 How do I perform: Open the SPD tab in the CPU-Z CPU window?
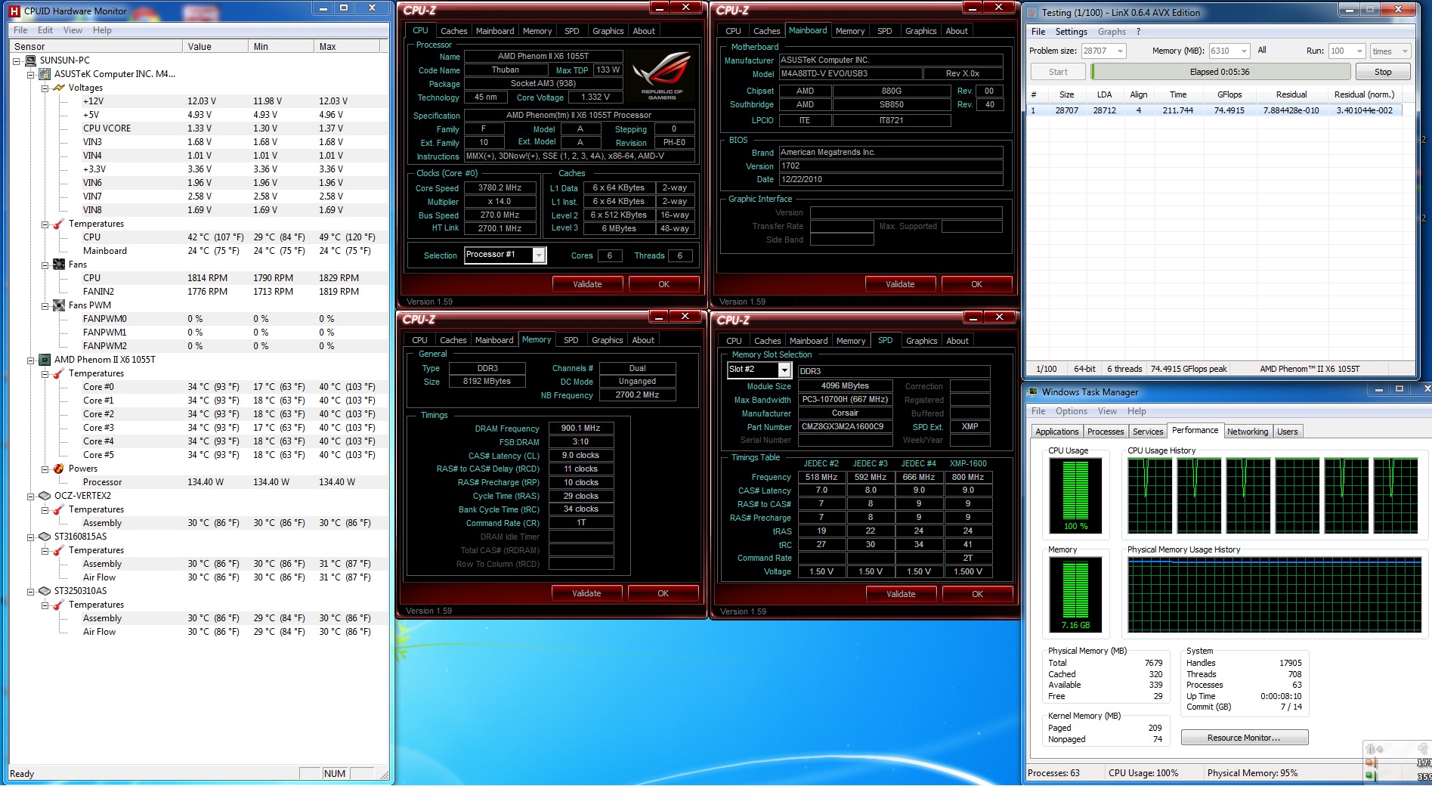point(572,31)
